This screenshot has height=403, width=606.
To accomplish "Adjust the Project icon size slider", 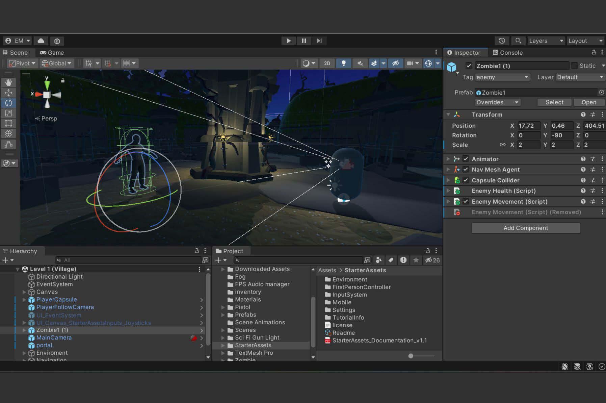I will click(x=411, y=356).
